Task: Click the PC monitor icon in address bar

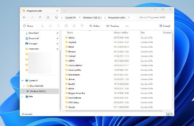Action: coord(57,17)
